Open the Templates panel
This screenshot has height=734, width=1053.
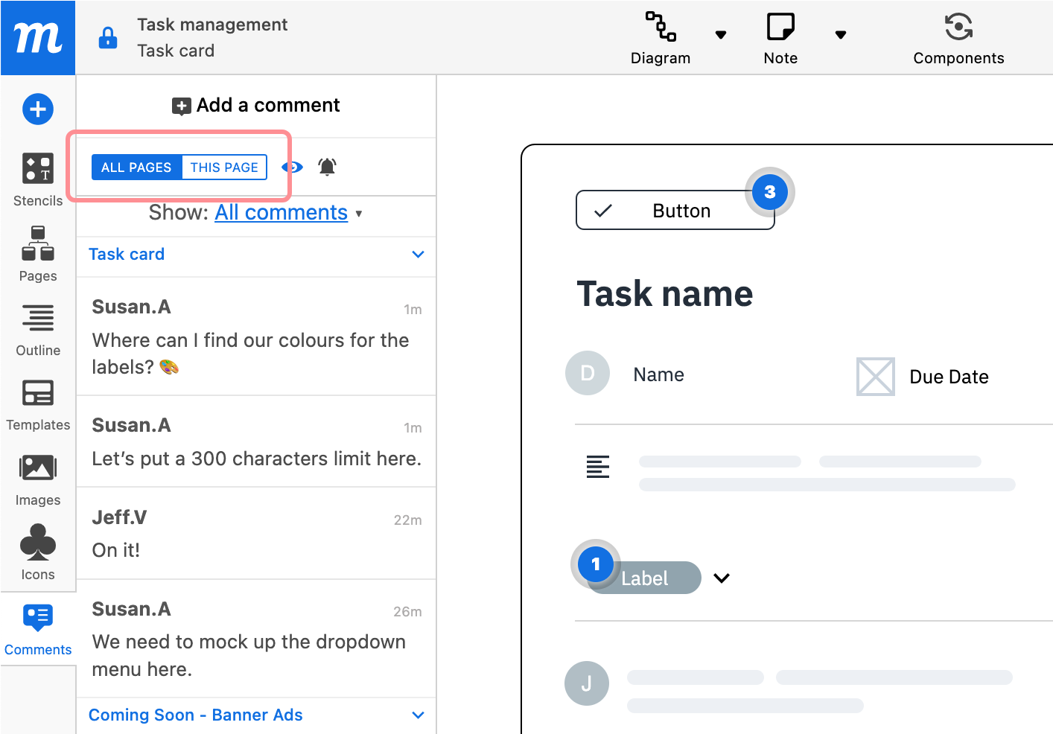click(x=38, y=404)
